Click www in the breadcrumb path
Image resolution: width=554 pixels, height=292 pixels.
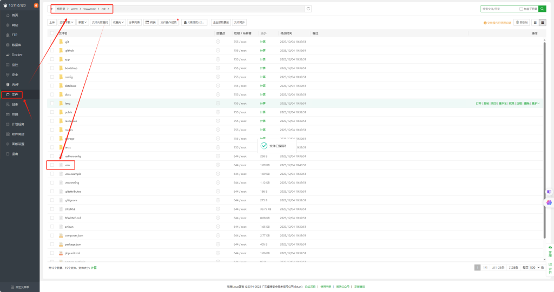click(74, 9)
